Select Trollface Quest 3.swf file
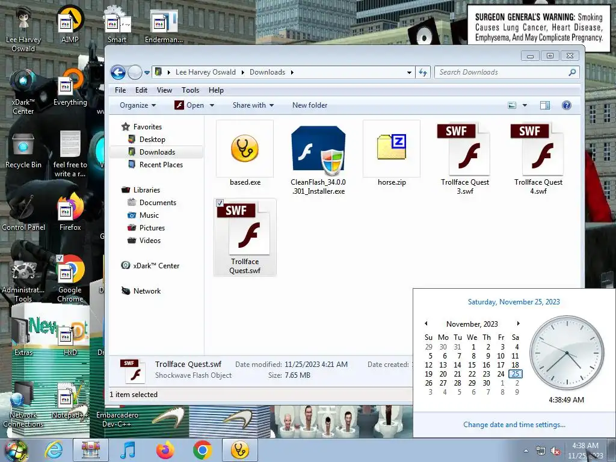Image resolution: width=616 pixels, height=462 pixels. click(465, 150)
